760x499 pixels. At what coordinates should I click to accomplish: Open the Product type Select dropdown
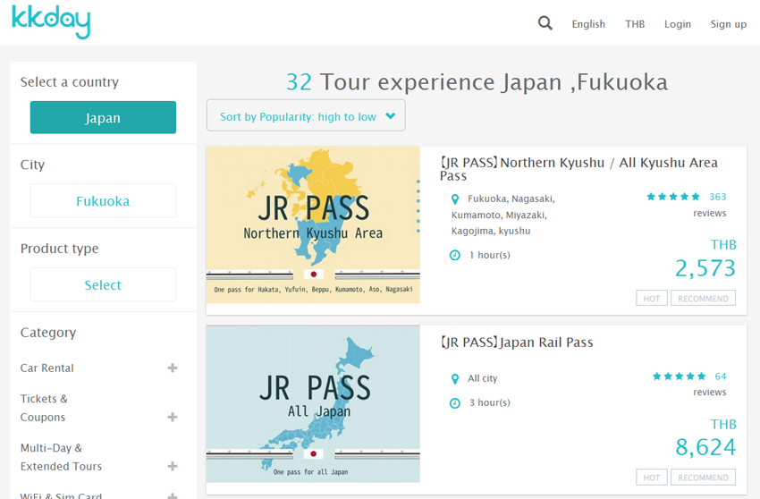point(103,285)
